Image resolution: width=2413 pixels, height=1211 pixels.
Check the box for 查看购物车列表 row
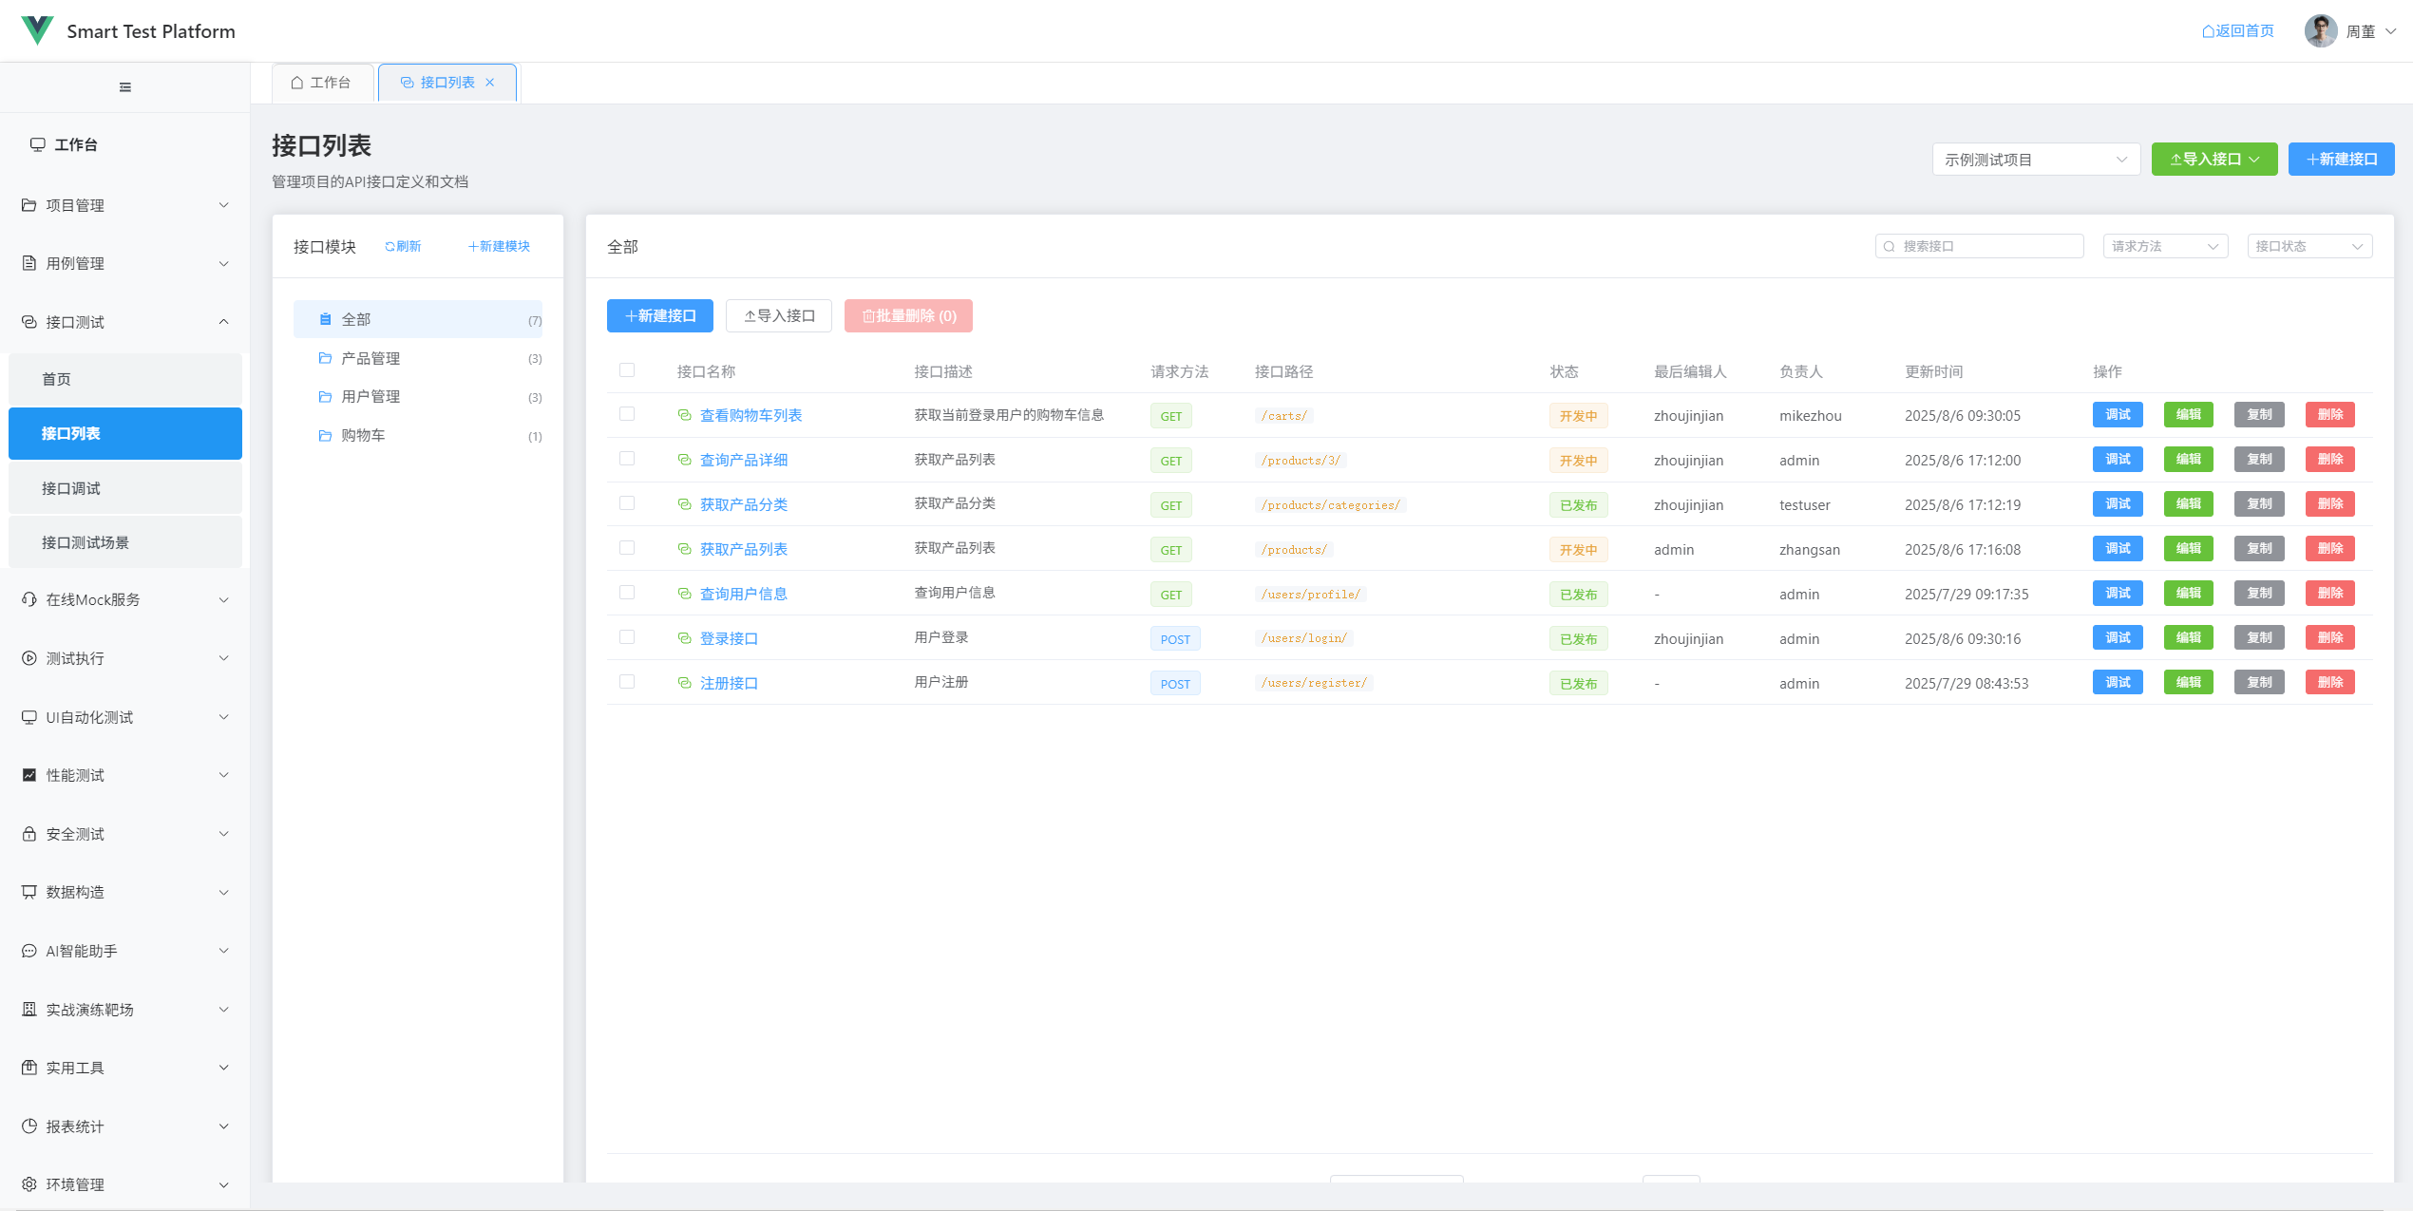[627, 414]
